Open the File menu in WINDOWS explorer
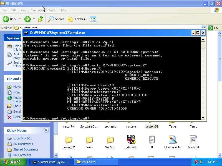 point(5,10)
